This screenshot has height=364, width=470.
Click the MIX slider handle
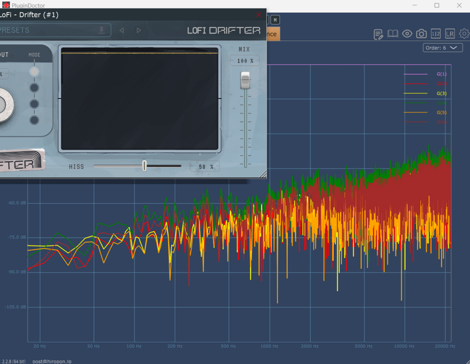(x=245, y=80)
